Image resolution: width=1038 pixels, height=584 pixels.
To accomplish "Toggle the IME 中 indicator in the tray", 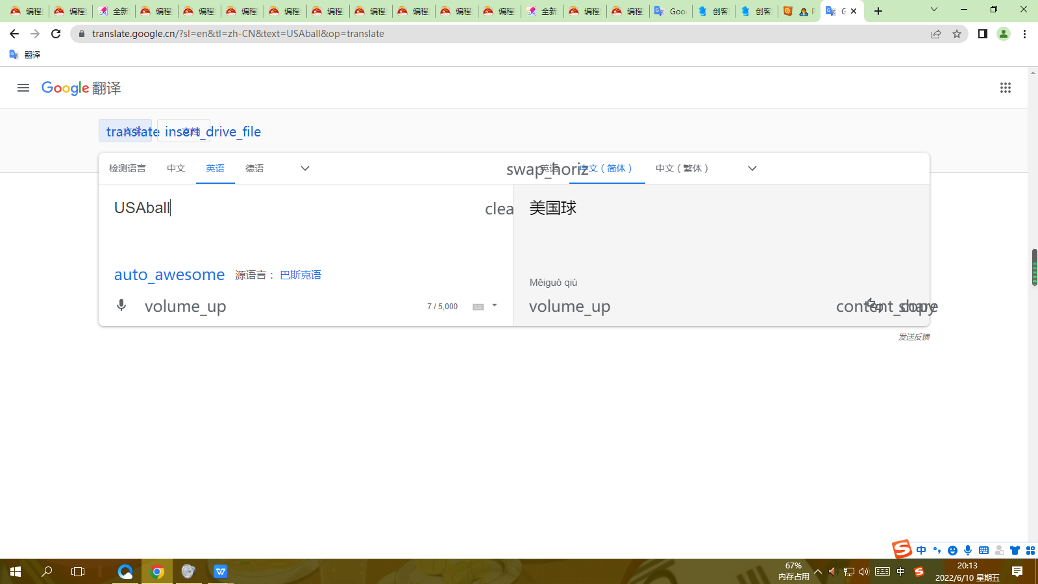I will point(901,572).
